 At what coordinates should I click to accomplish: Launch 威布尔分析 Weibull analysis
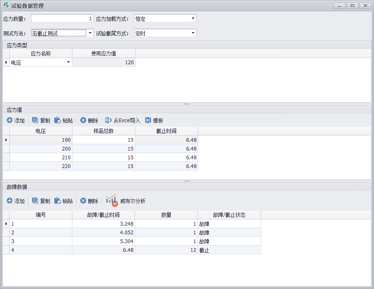pyautogui.click(x=126, y=201)
